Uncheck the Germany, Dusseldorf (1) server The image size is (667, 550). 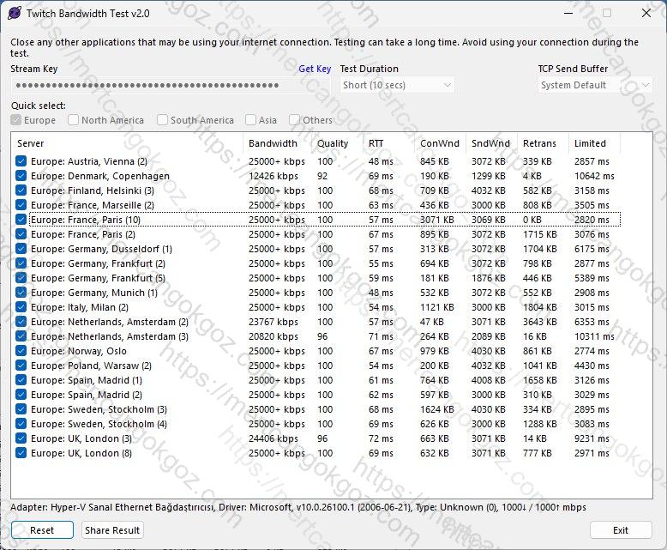(21, 249)
